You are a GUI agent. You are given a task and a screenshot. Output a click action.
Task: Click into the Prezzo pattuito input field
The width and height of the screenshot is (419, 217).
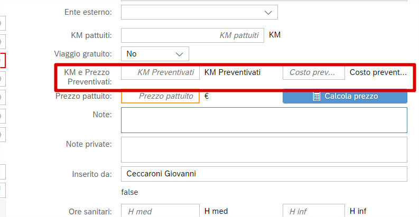pos(161,96)
